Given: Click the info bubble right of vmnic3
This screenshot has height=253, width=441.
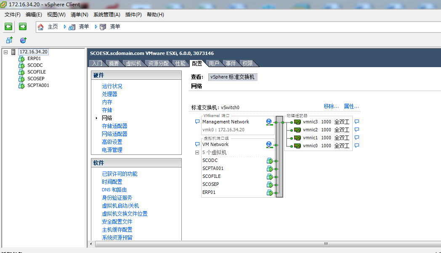Looking at the screenshot, I should click(x=357, y=122).
